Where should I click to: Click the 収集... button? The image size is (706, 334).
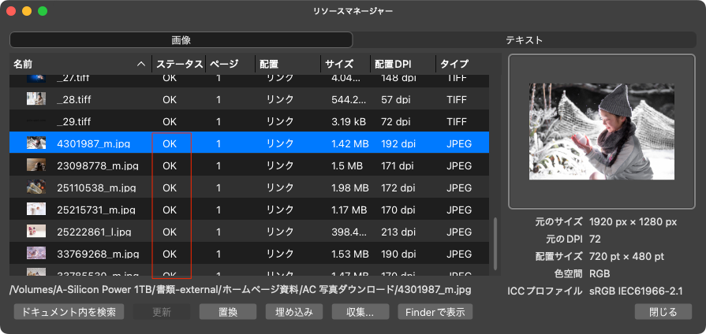point(359,311)
